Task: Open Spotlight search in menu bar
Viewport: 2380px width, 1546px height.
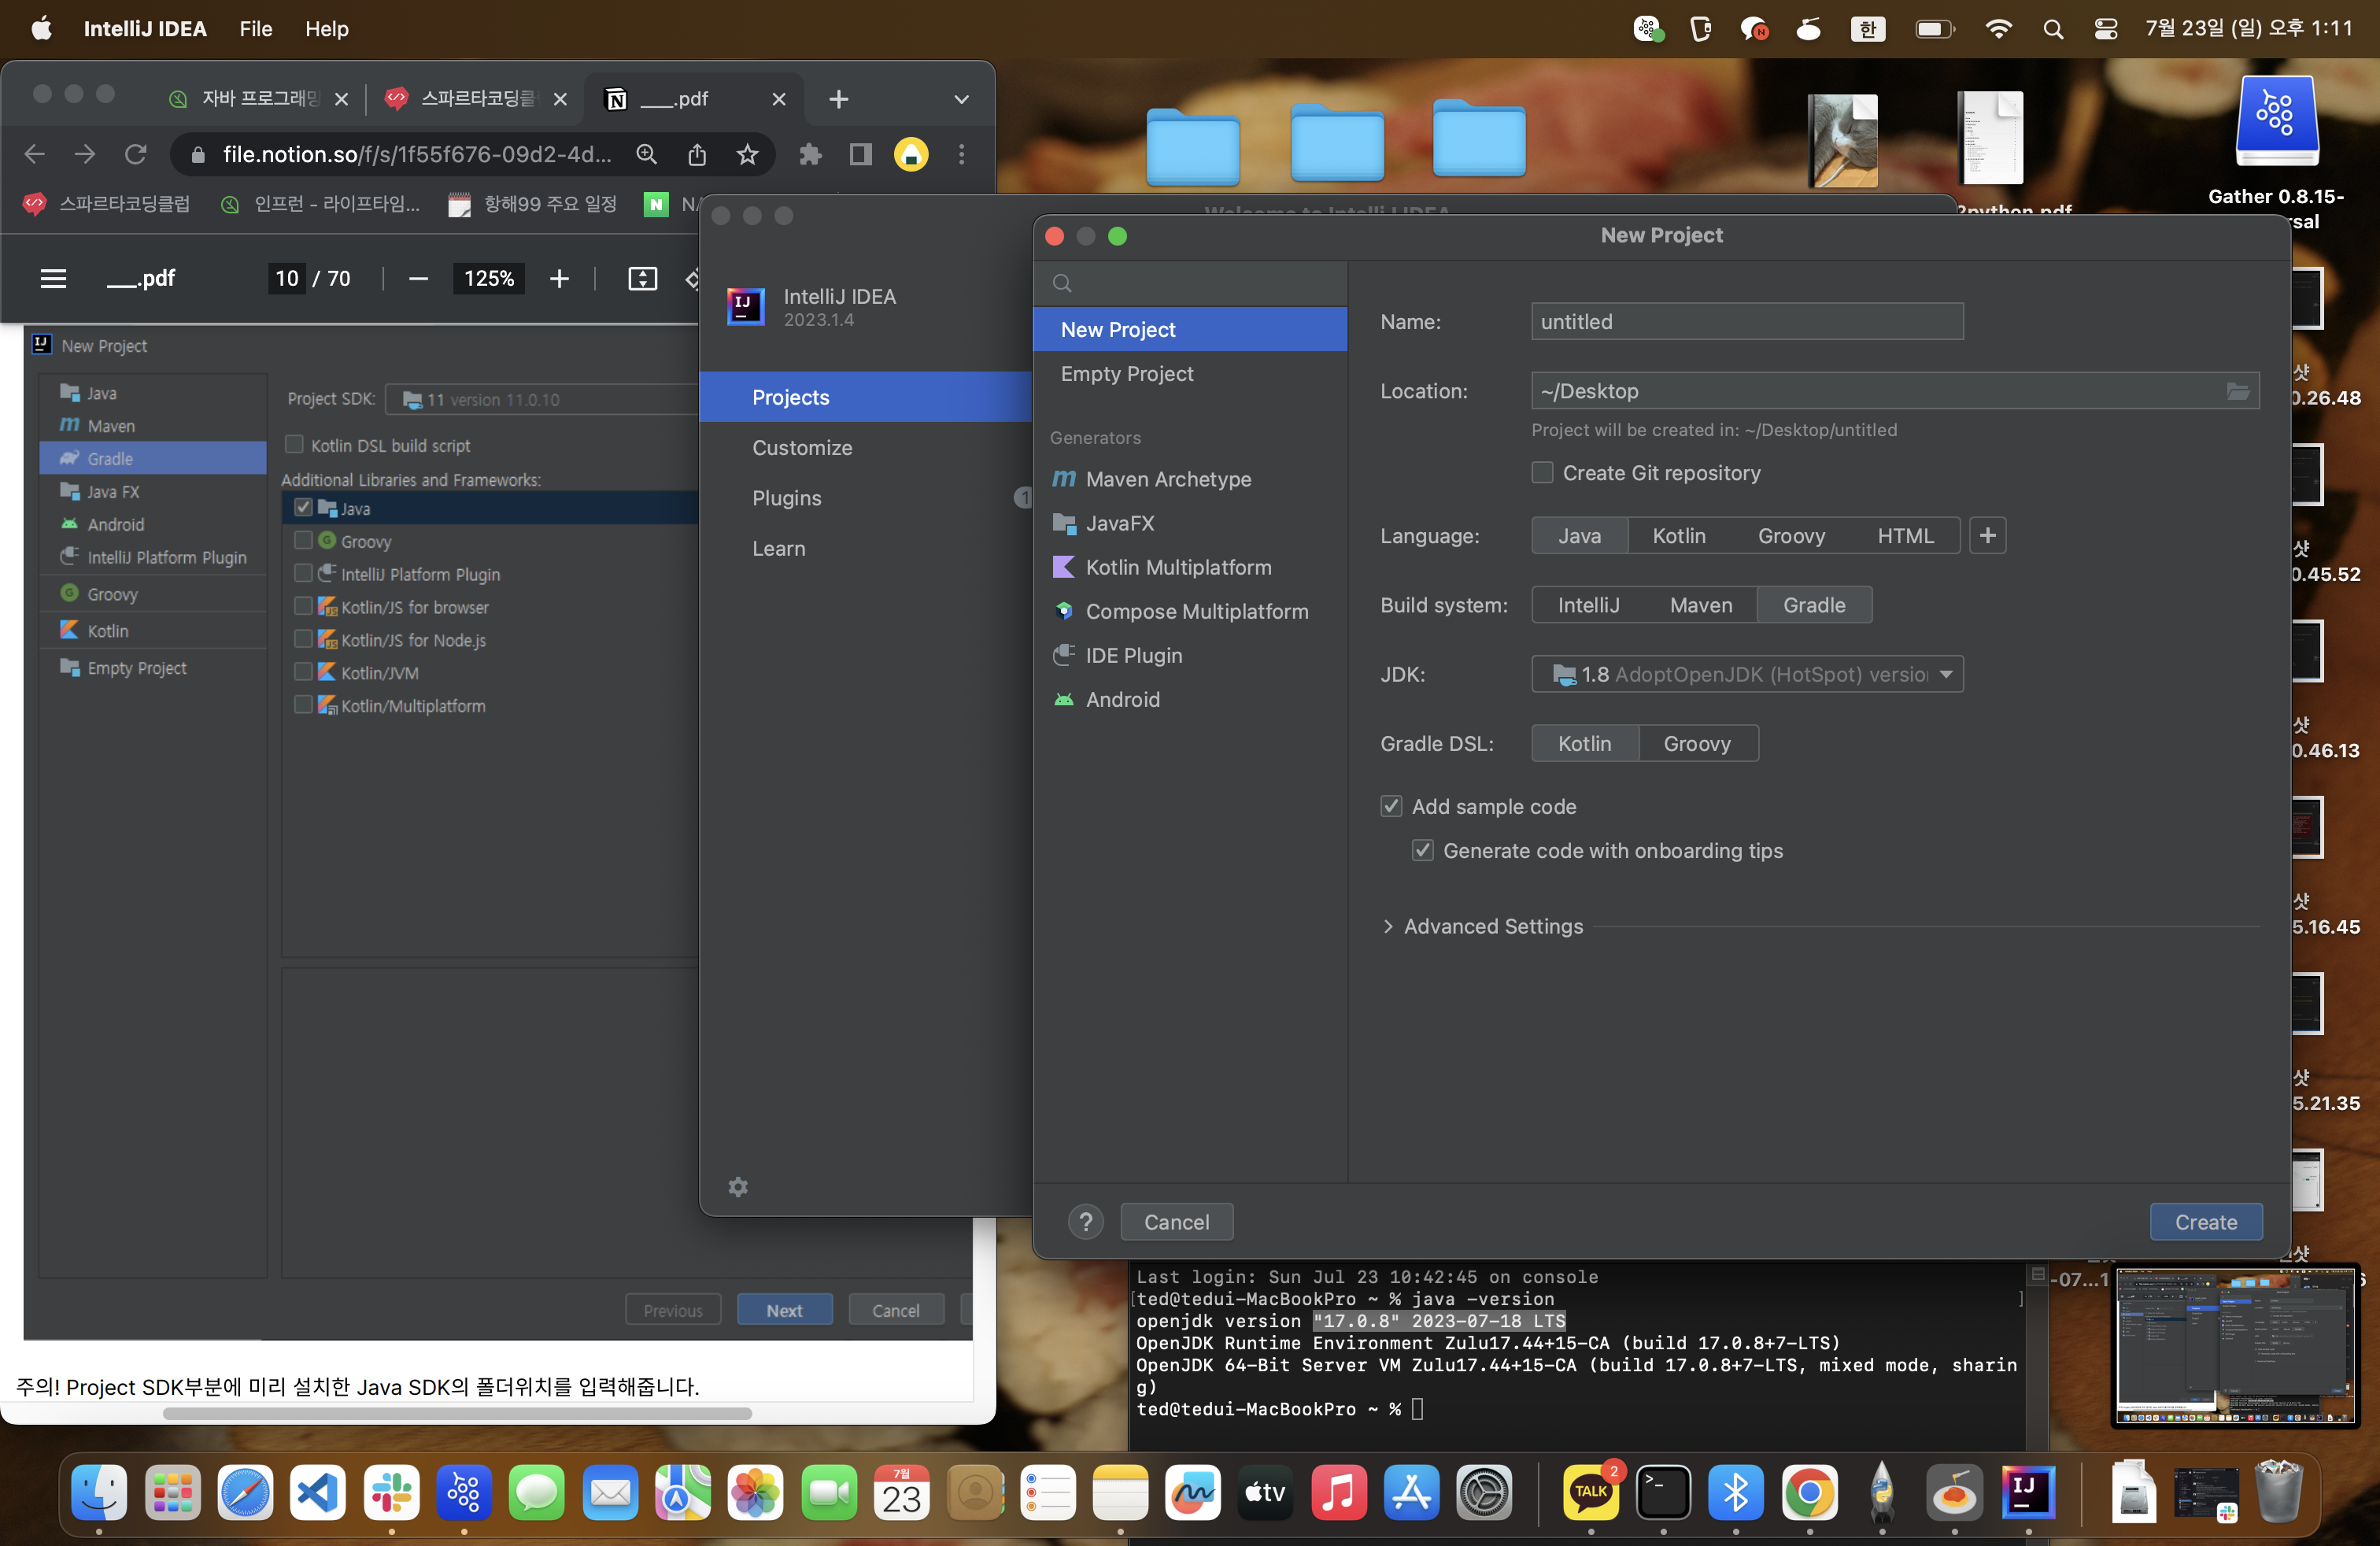Action: click(x=2053, y=29)
